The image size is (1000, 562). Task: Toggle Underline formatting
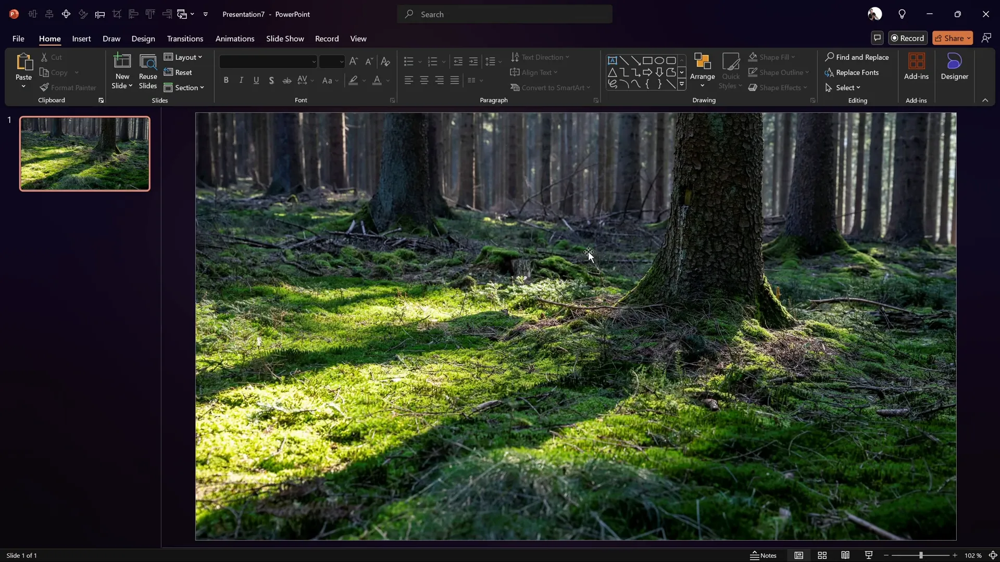(x=256, y=80)
